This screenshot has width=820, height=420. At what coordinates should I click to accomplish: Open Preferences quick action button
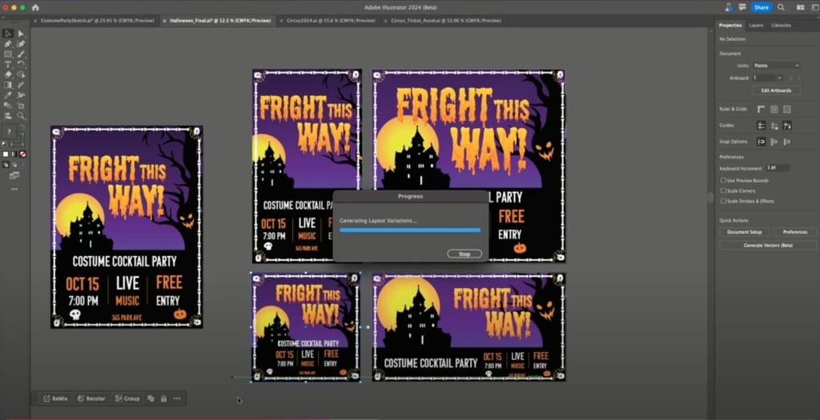coord(795,232)
